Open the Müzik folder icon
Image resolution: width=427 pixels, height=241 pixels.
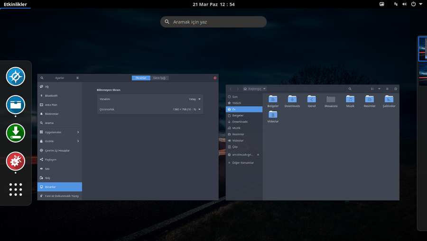click(350, 99)
